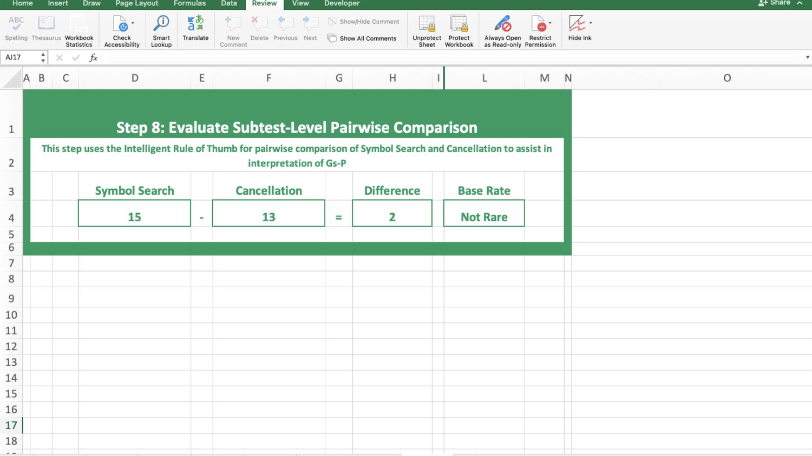This screenshot has height=456, width=812.
Task: Click the Step 8 title cell
Action: (297, 128)
